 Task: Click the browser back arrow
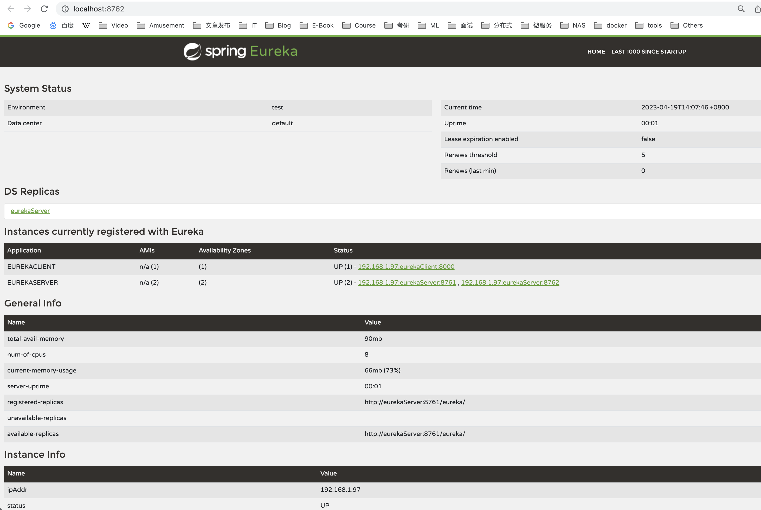[11, 9]
